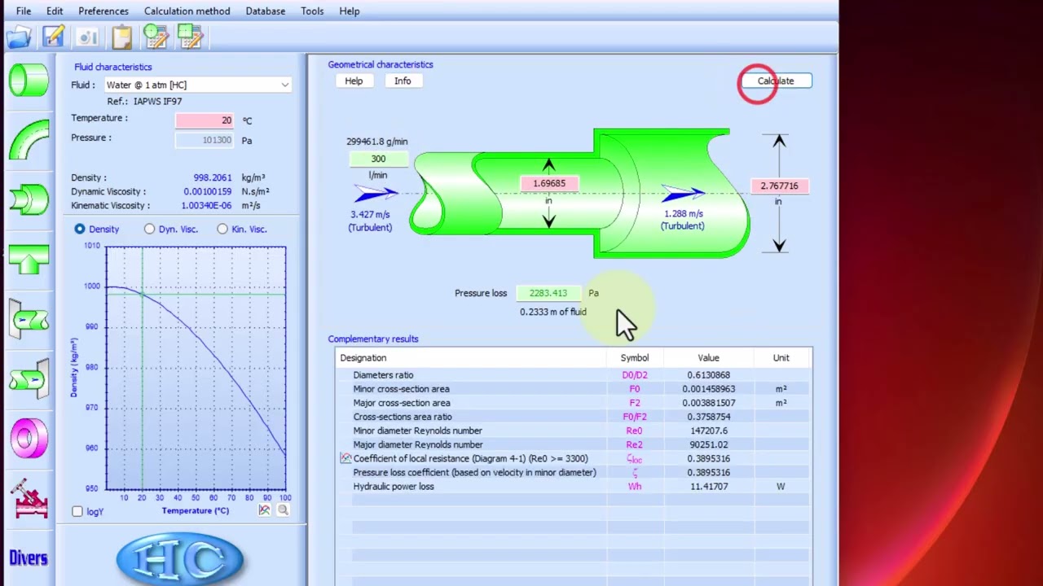Select the Minor cross-section area row
Screen dimensions: 1043x586
[574, 389]
